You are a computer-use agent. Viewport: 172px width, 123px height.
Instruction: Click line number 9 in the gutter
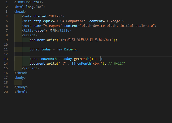(7, 40)
